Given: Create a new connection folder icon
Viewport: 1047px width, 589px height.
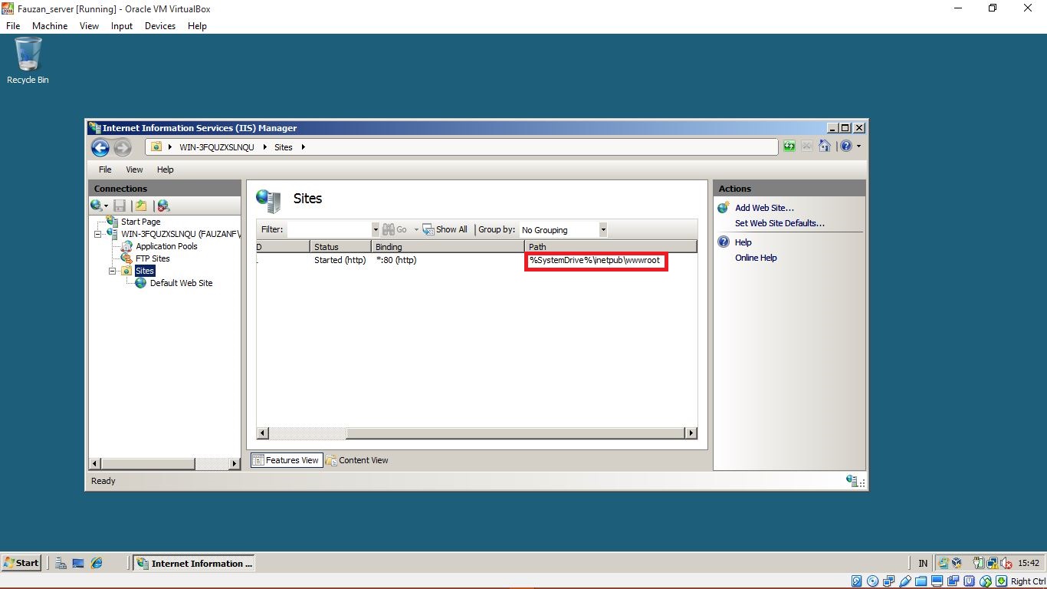Looking at the screenshot, I should [141, 206].
